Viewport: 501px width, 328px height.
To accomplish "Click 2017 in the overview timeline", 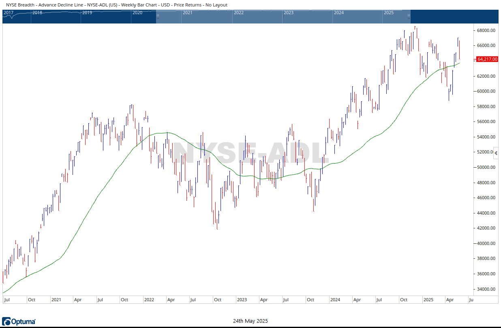I will tap(9, 13).
